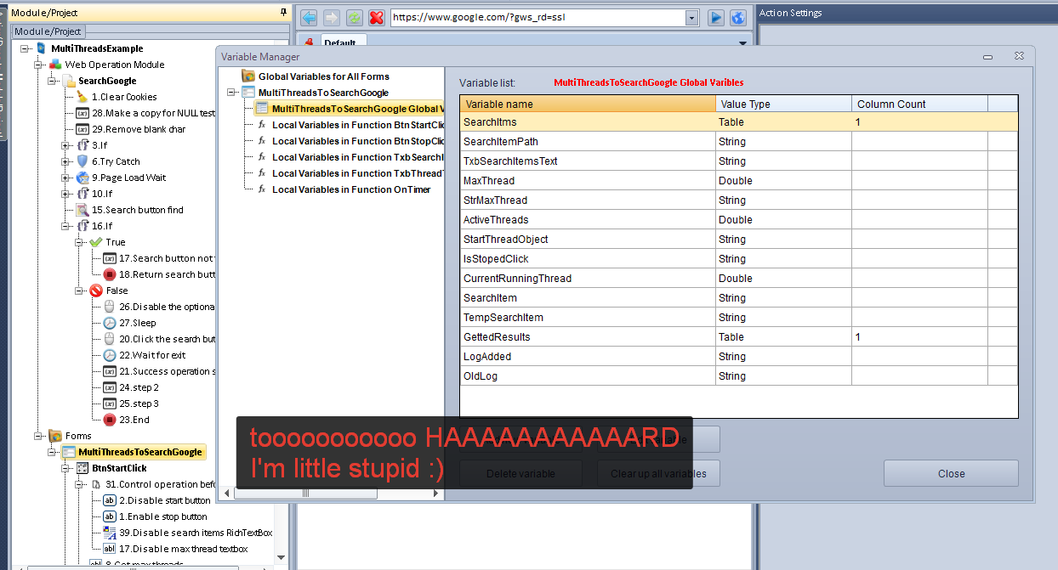Click the Variable name column header
This screenshot has width=1058, height=570.
click(x=587, y=104)
